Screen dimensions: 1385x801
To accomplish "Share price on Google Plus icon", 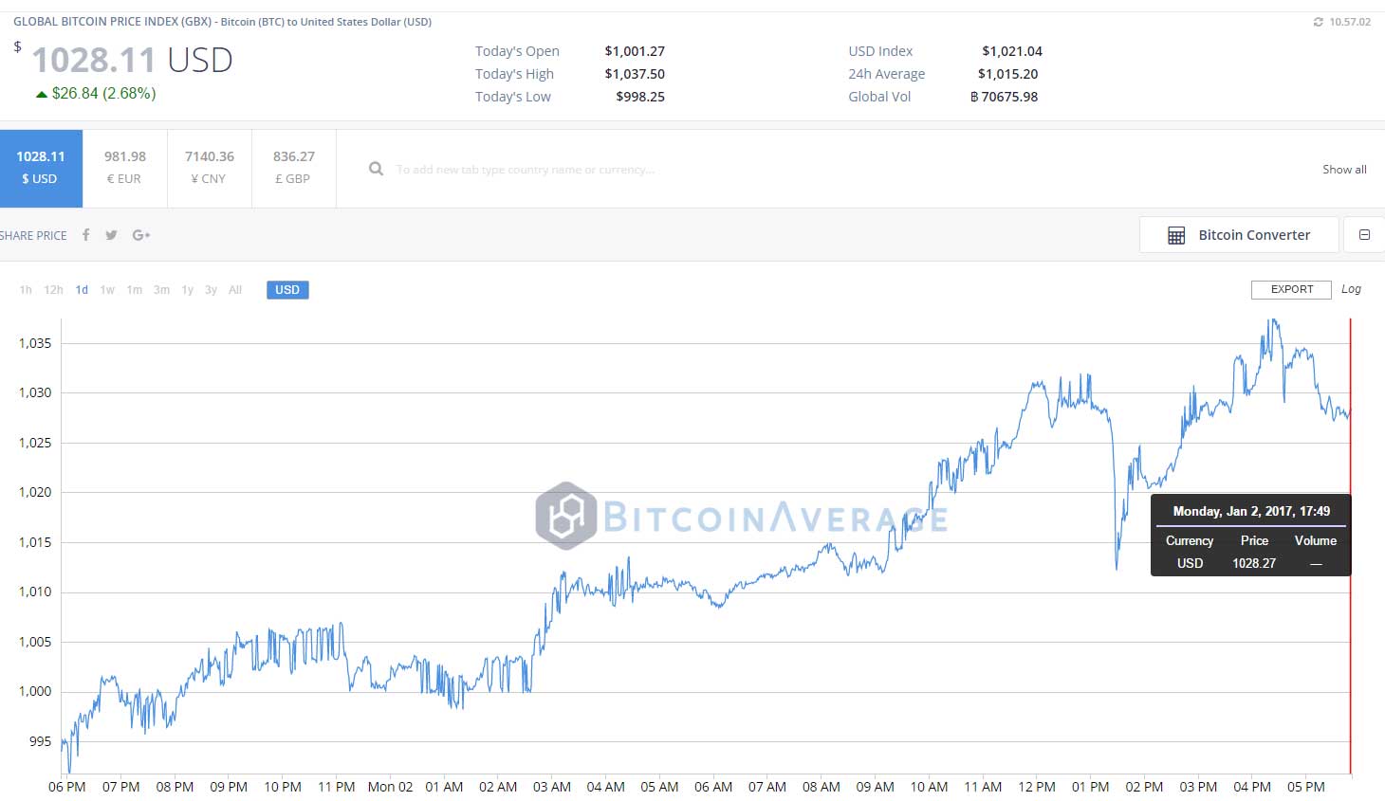I will pyautogui.click(x=141, y=235).
